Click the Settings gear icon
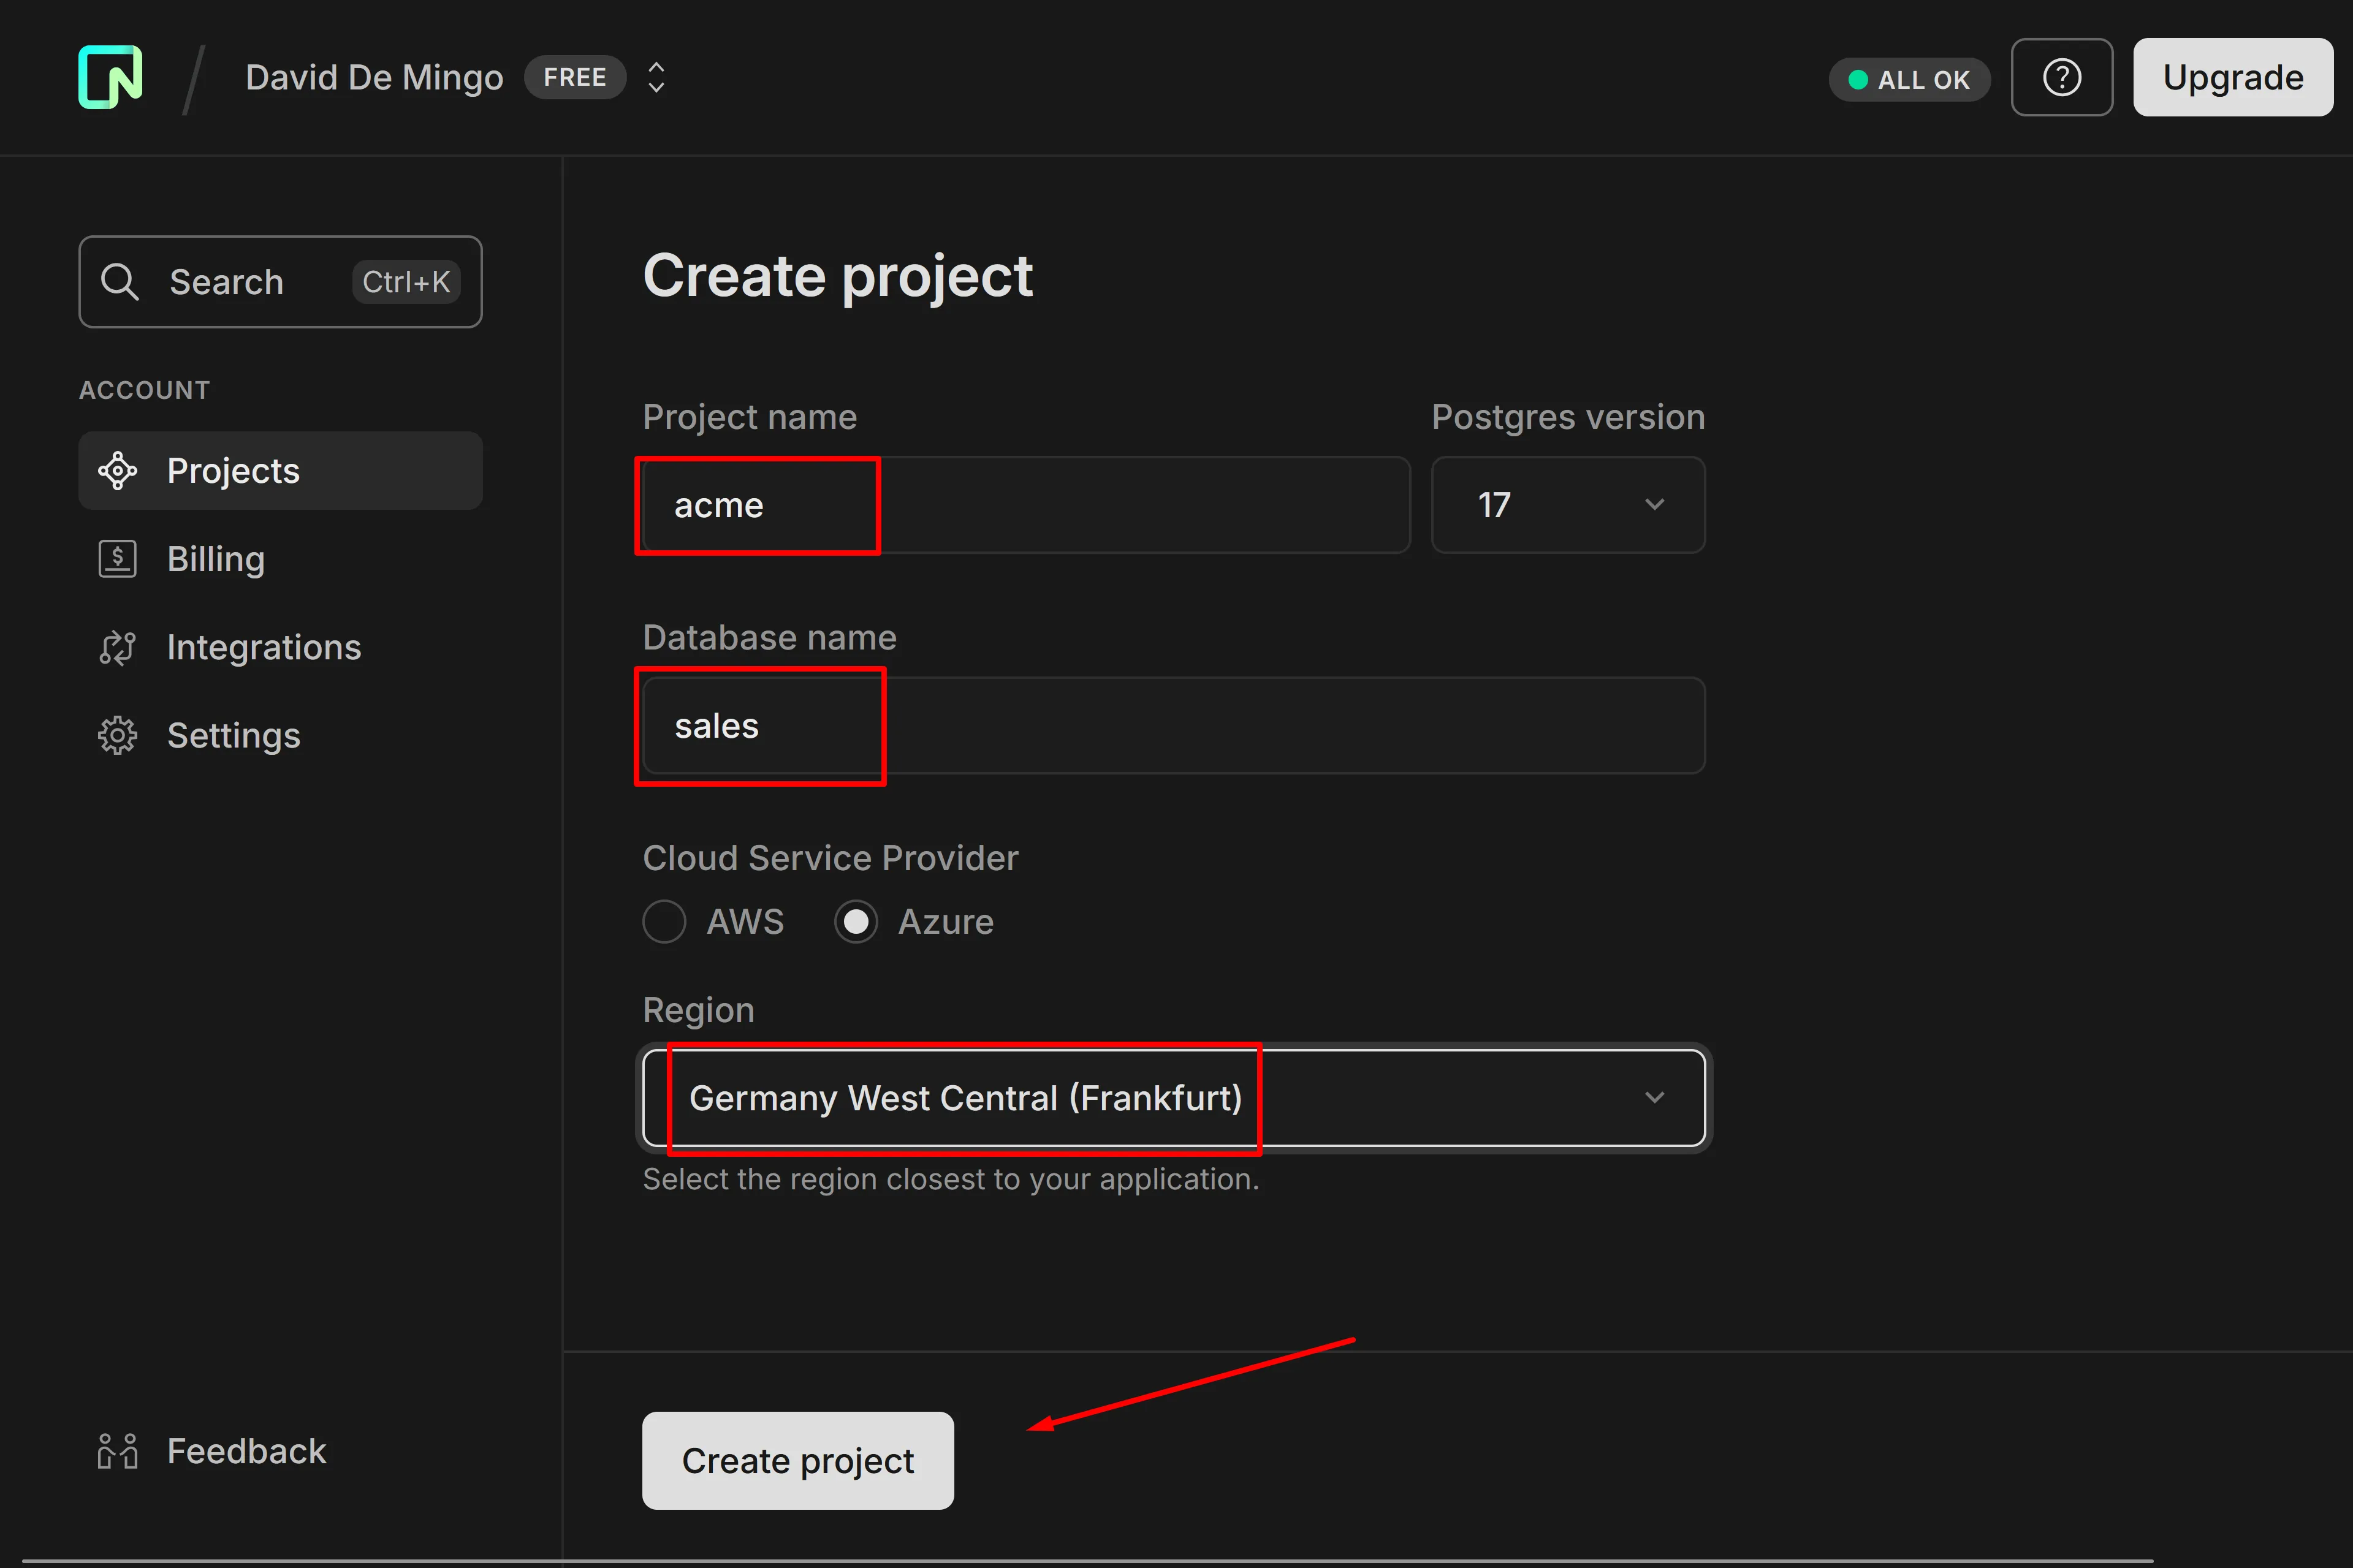This screenshot has height=1568, width=2353. point(118,736)
